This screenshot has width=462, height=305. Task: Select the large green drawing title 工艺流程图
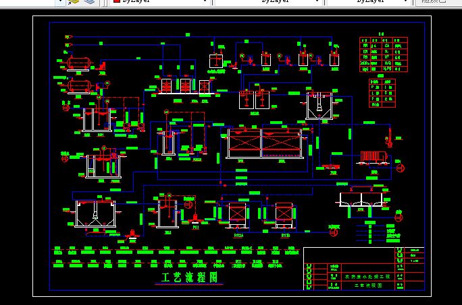(189, 277)
